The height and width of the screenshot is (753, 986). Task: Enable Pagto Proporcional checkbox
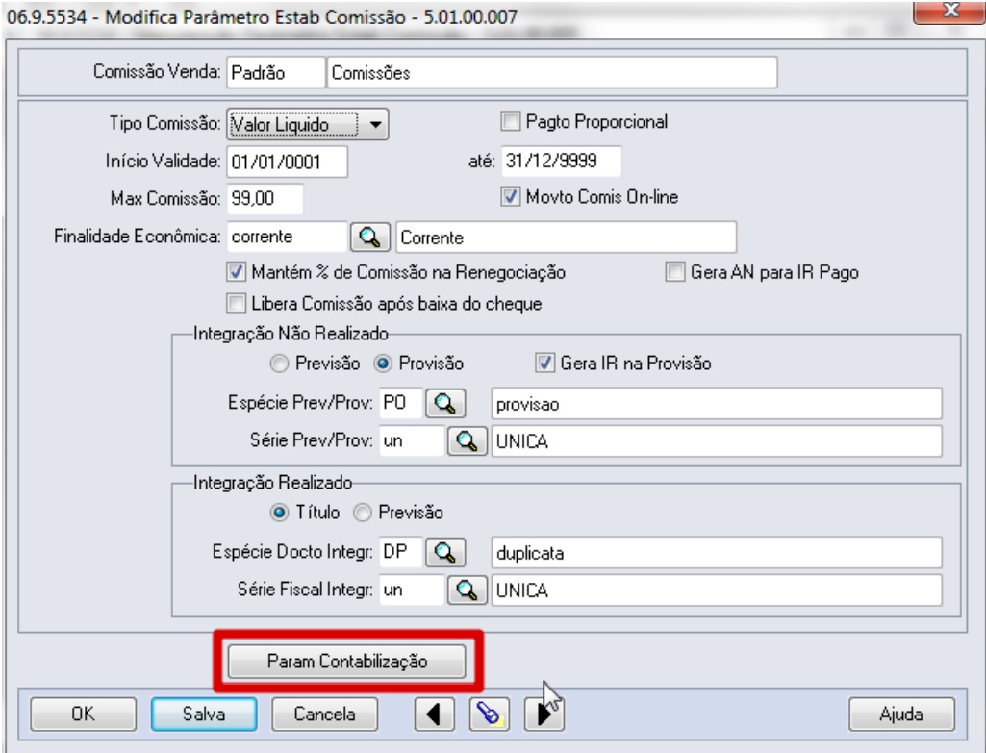click(510, 121)
